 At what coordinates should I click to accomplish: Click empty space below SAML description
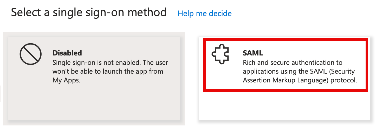pos(284,106)
